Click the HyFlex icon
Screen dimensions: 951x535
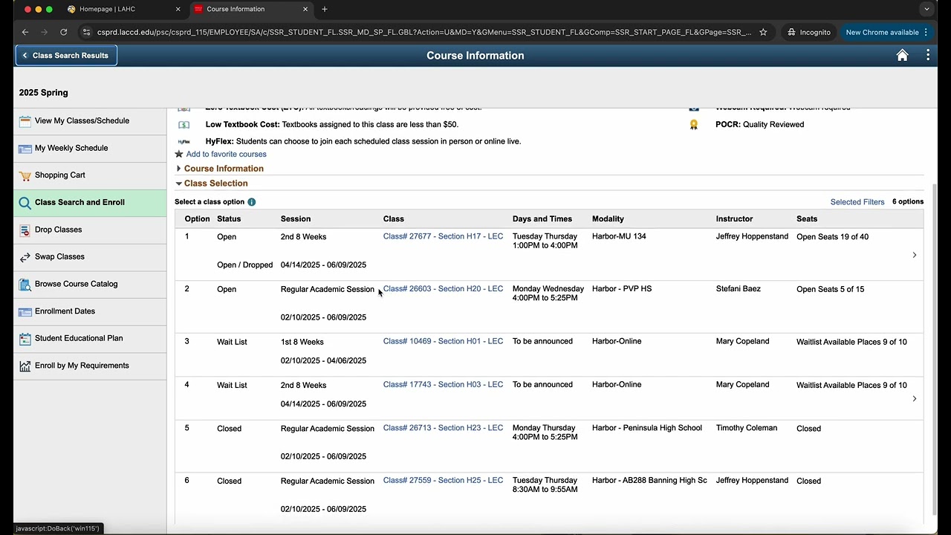pos(184,141)
